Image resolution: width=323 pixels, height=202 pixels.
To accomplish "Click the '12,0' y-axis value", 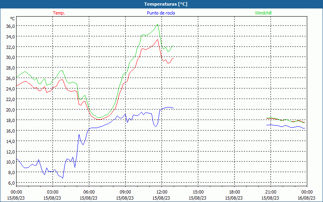I will pyautogui.click(x=10, y=152).
